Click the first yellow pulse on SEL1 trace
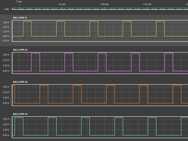The width and height of the screenshot is (188, 141). point(27,22)
